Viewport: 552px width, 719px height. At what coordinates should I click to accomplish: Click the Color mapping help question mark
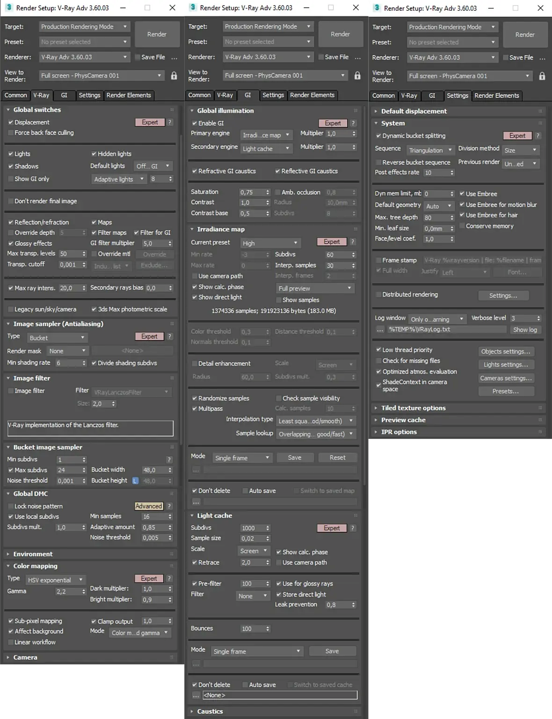(169, 579)
